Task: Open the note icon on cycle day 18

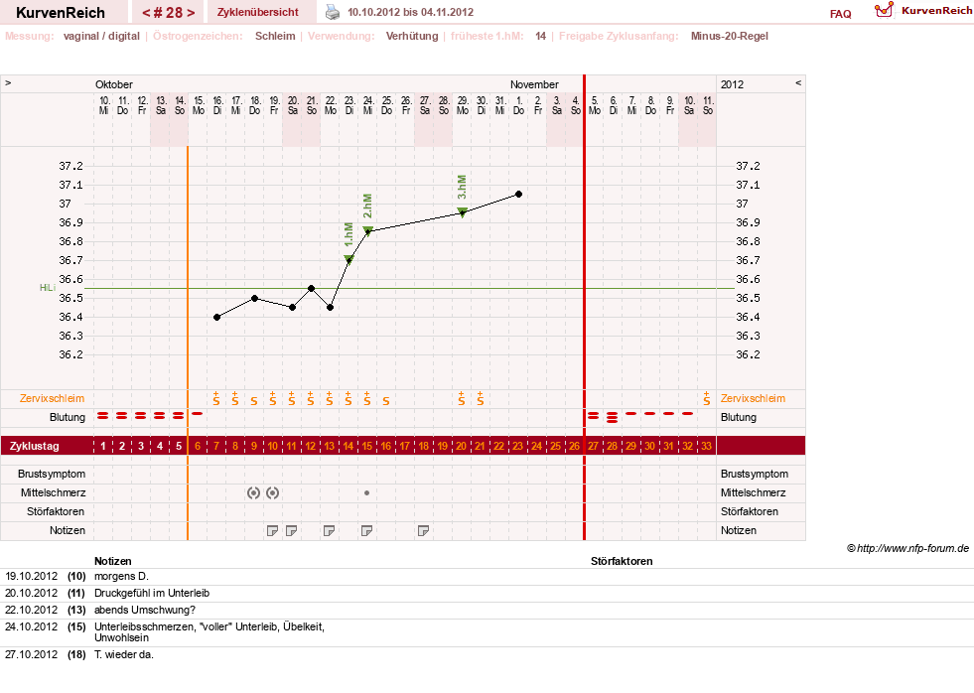Action: point(423,530)
